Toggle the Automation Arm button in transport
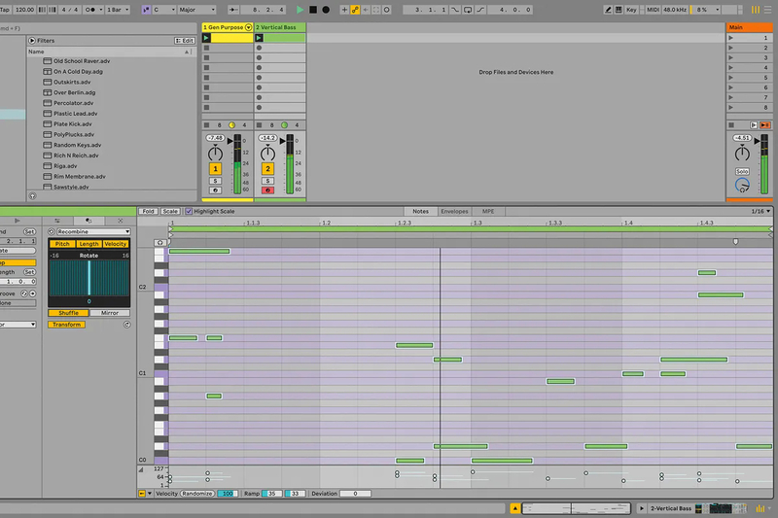 tap(355, 10)
